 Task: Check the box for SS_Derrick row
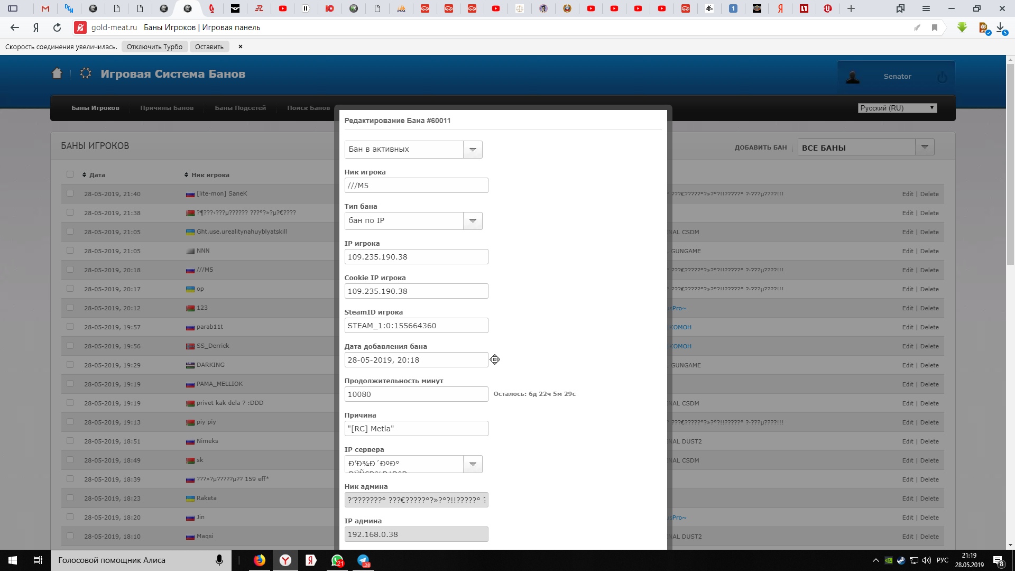70,346
